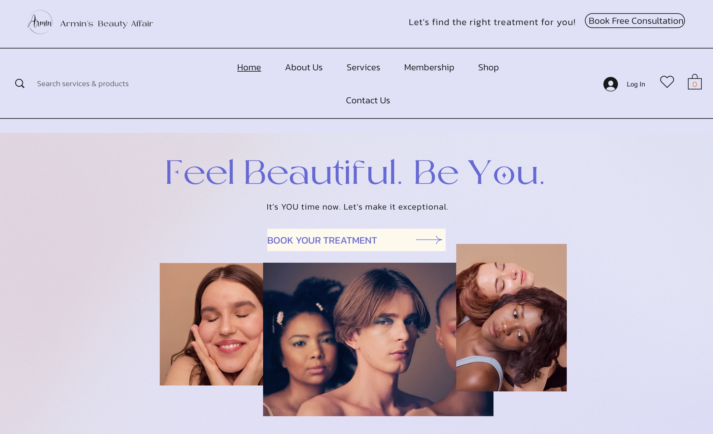Navigate to the Membership page

(429, 67)
